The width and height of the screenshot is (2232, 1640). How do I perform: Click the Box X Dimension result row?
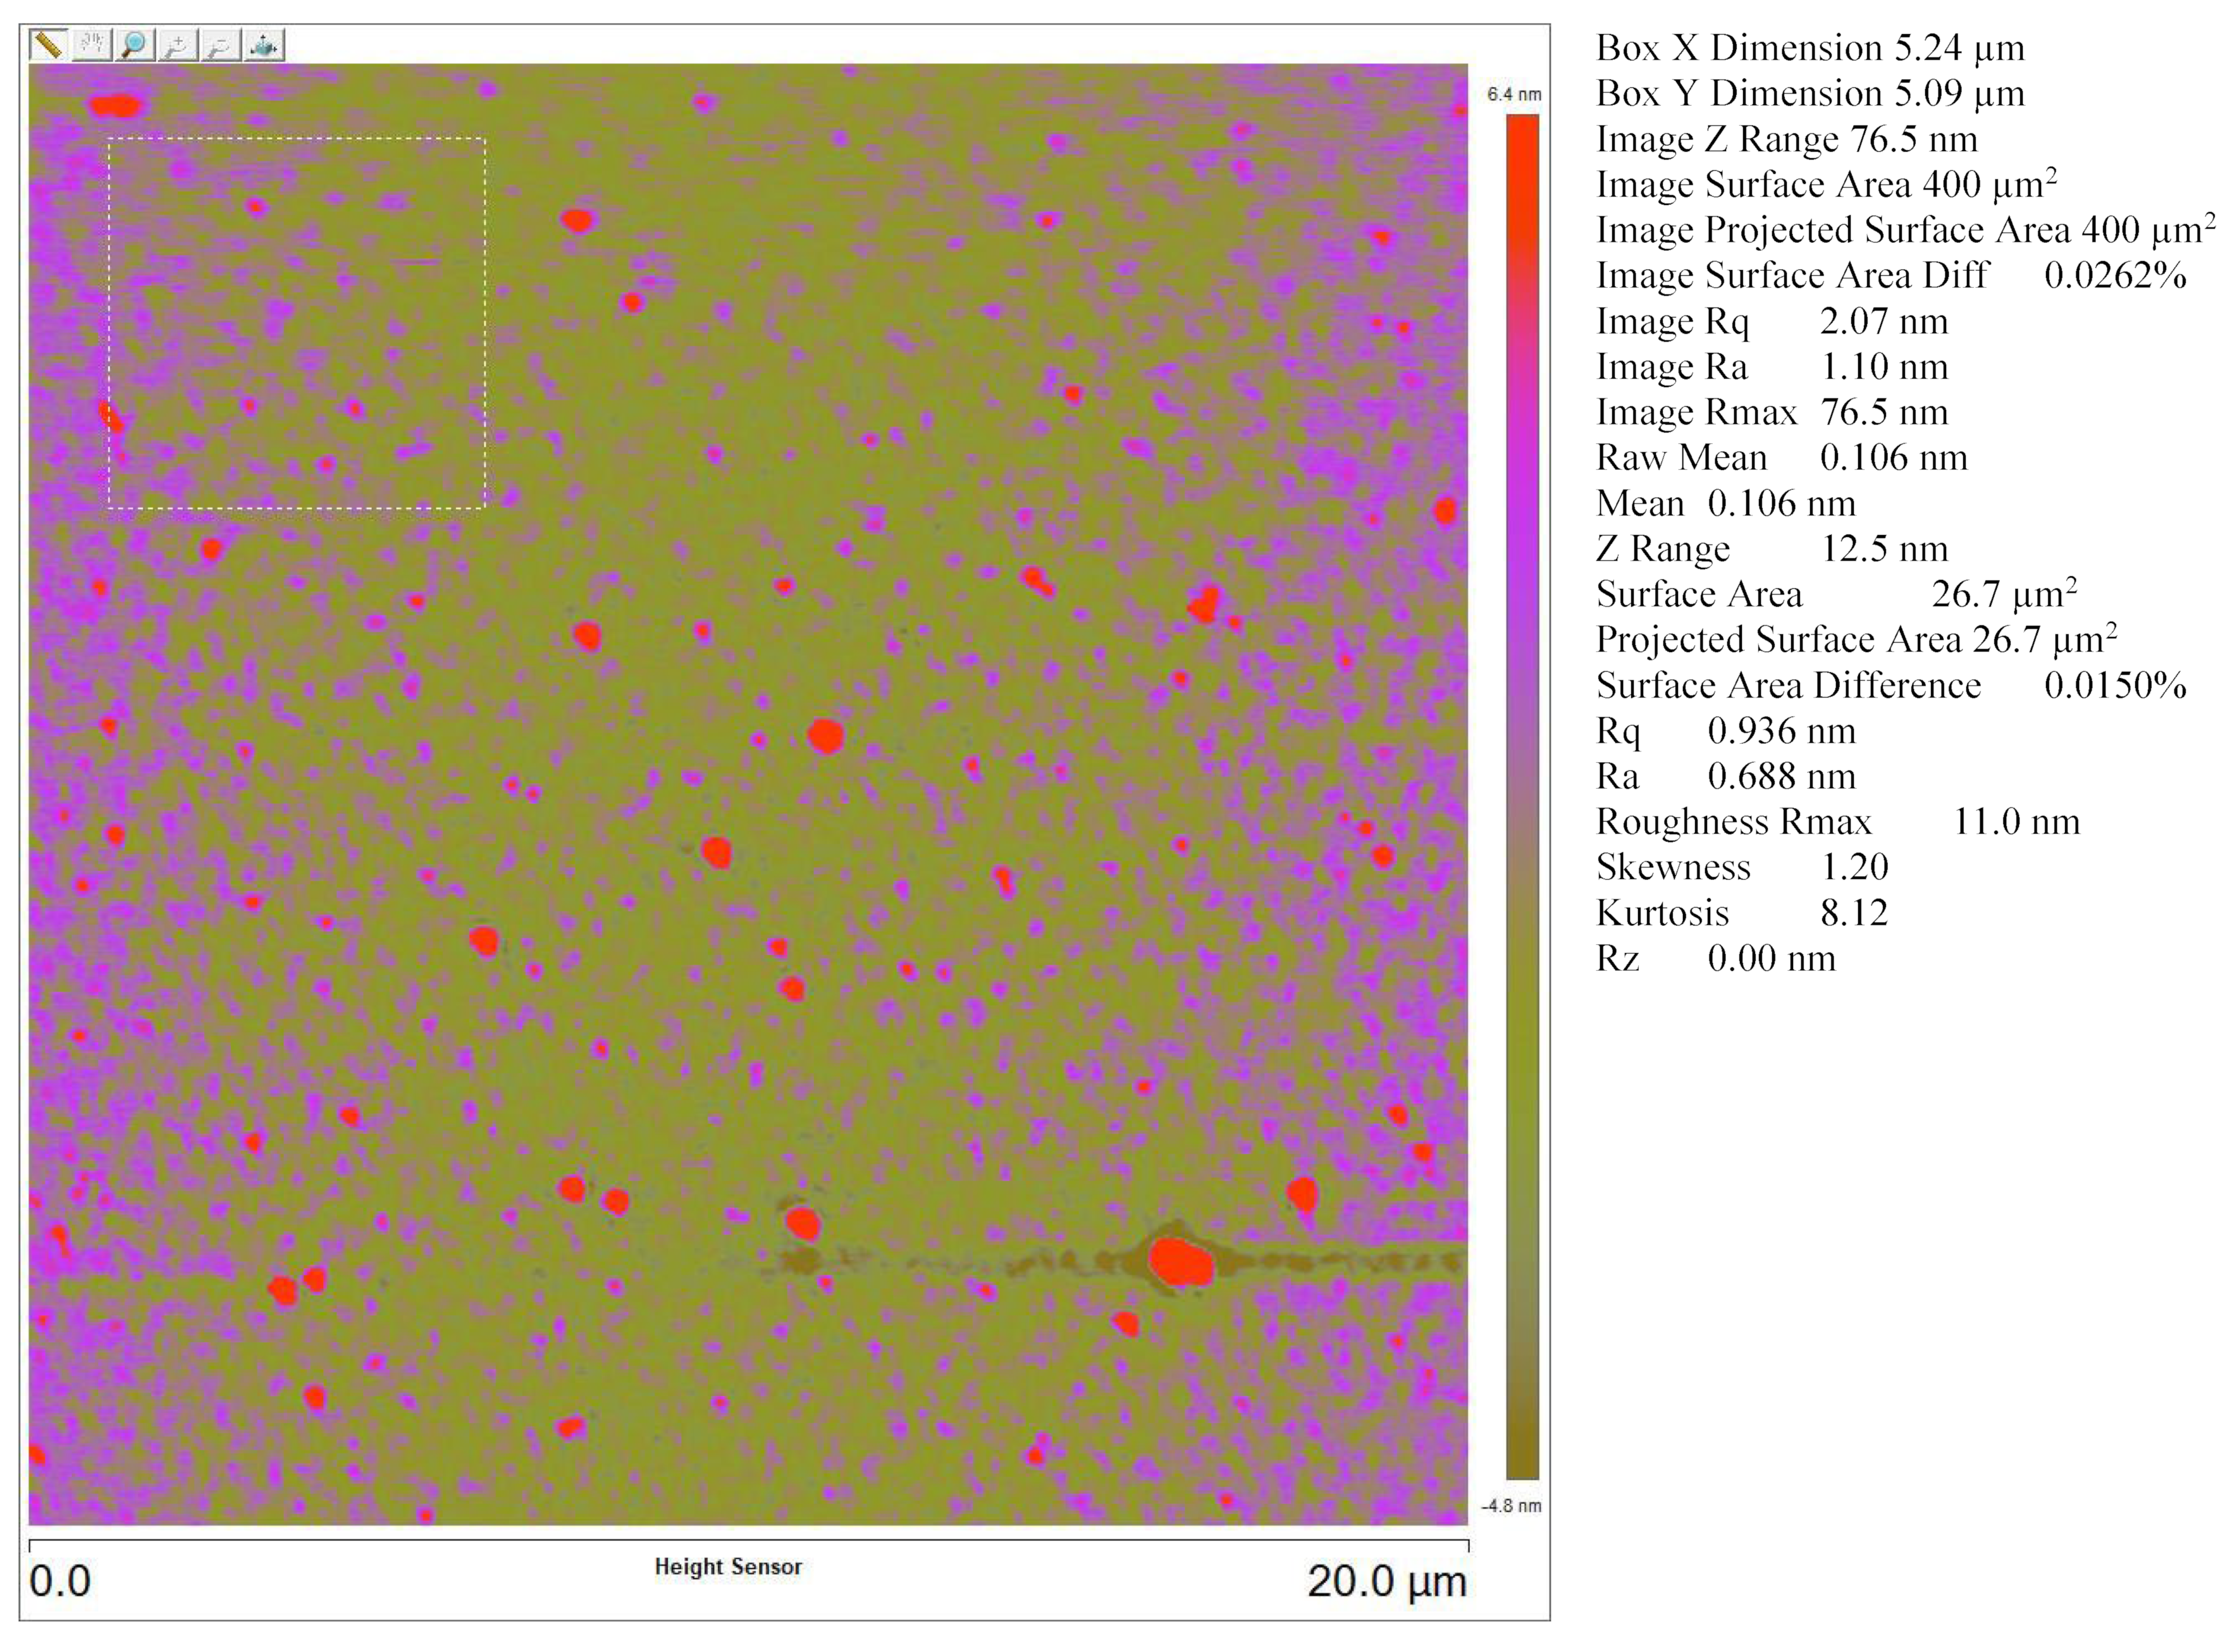click(1810, 47)
